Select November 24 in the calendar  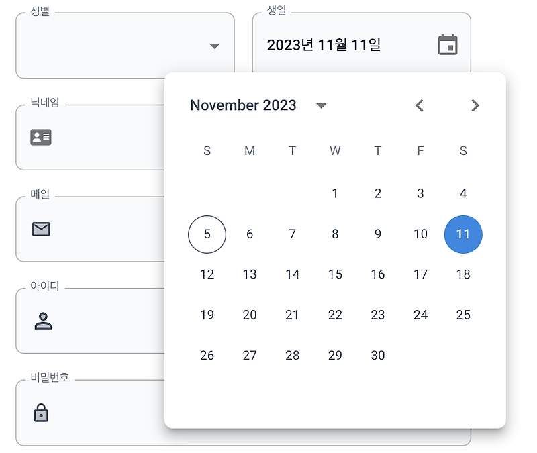(x=421, y=315)
